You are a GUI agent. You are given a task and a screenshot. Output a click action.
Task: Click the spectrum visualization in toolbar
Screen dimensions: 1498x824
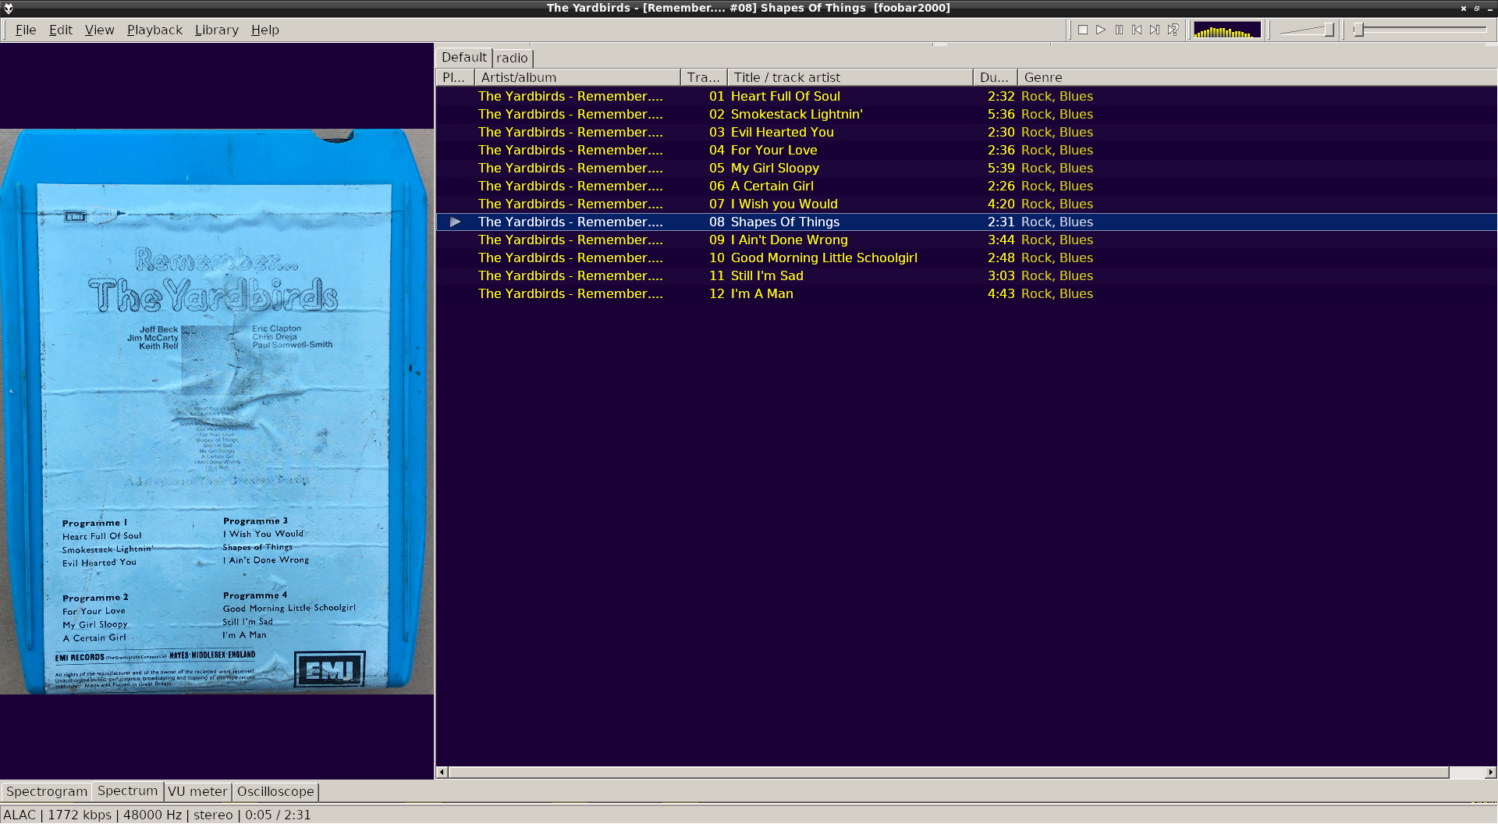[1227, 30]
